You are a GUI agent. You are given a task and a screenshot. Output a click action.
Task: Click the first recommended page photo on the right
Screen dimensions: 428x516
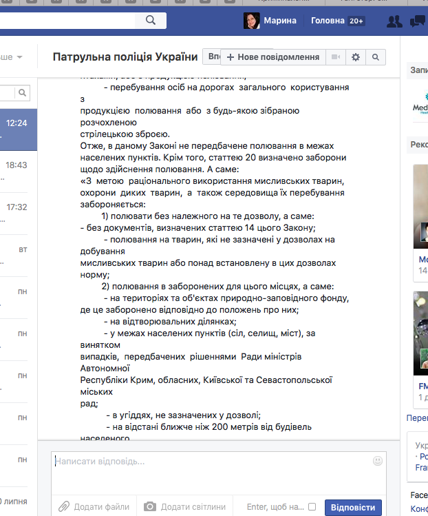coord(420,207)
